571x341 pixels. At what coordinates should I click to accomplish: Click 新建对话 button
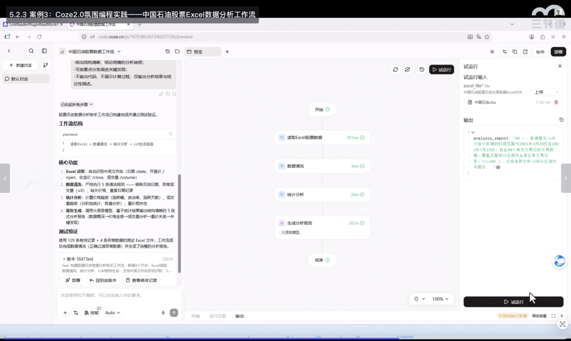(21, 65)
